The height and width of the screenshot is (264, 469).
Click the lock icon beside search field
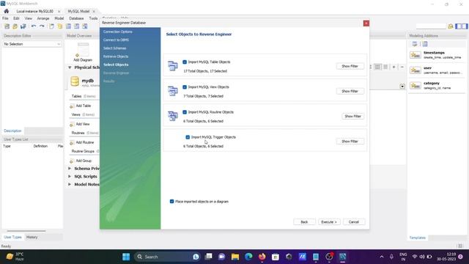(x=451, y=26)
